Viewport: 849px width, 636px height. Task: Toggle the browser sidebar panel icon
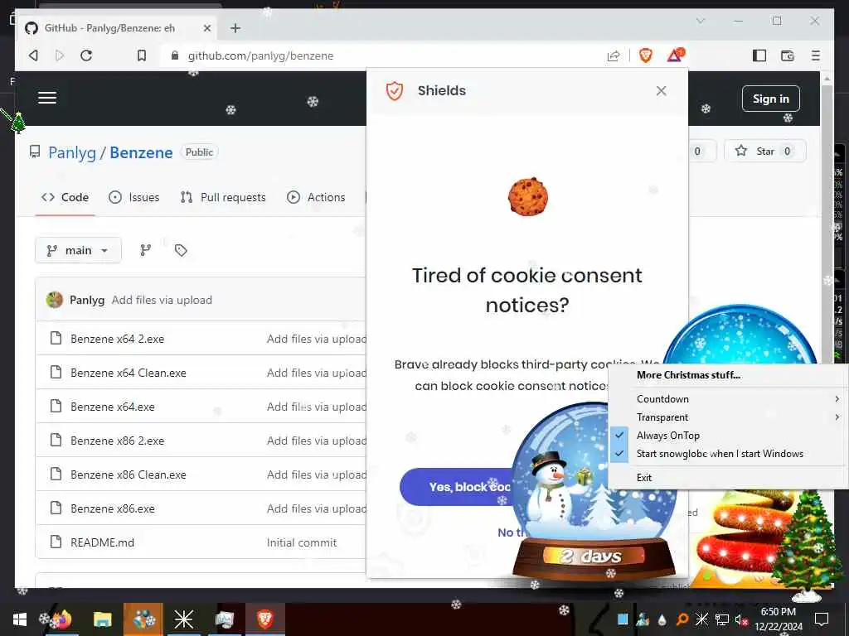pos(759,55)
